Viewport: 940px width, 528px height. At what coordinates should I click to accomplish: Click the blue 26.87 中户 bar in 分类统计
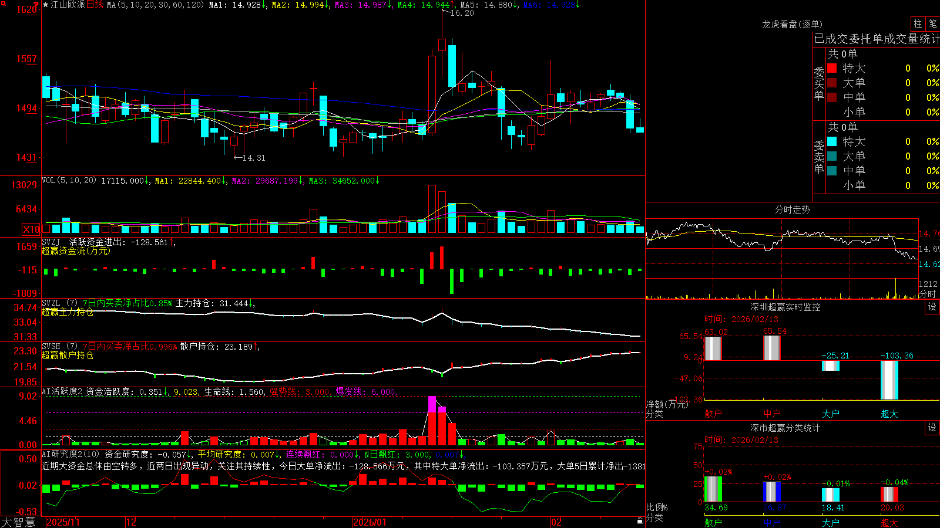772,492
